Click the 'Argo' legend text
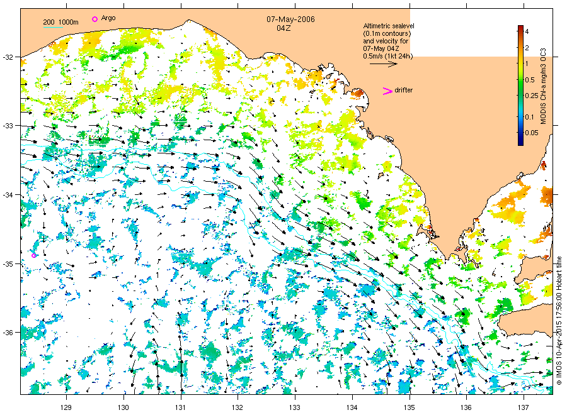The image size is (567, 415). pyautogui.click(x=108, y=18)
